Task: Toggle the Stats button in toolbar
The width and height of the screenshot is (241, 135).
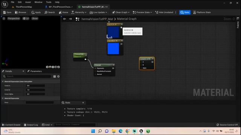Action: coord(185,12)
